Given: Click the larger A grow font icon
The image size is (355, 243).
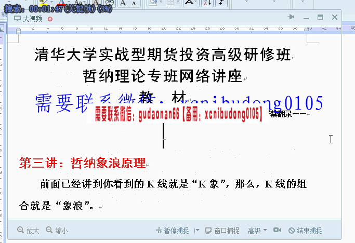Looking at the screenshot, I should pyautogui.click(x=123, y=3).
